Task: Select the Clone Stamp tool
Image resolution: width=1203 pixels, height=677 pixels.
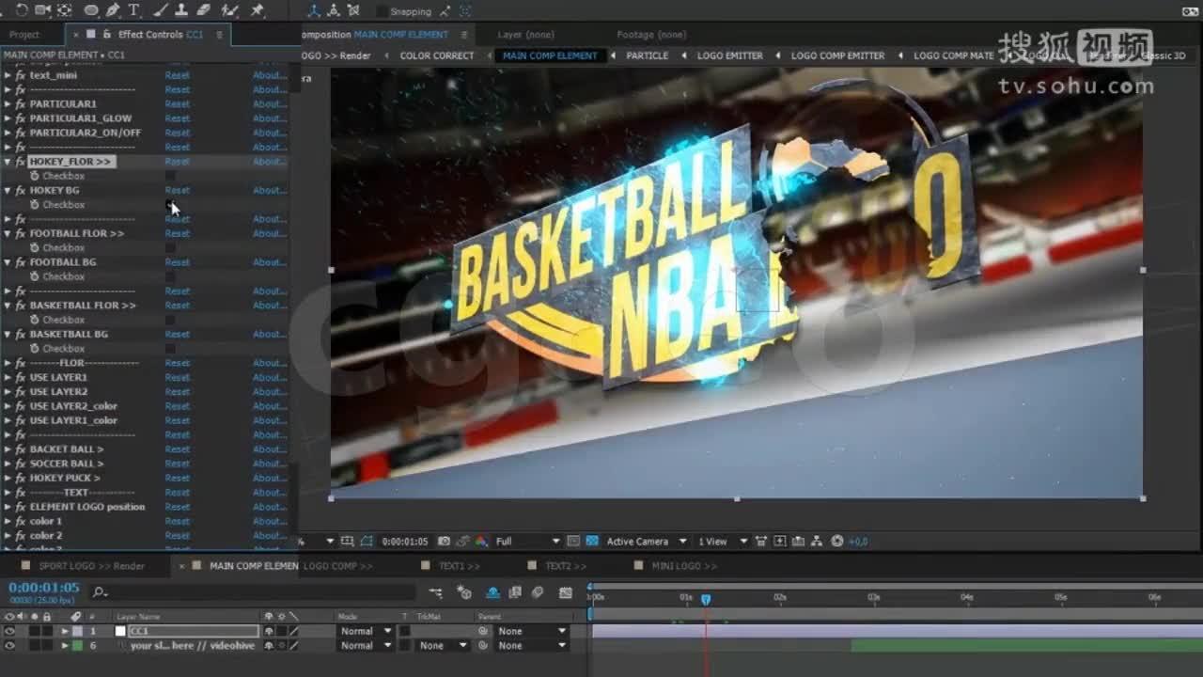Action: click(x=182, y=10)
